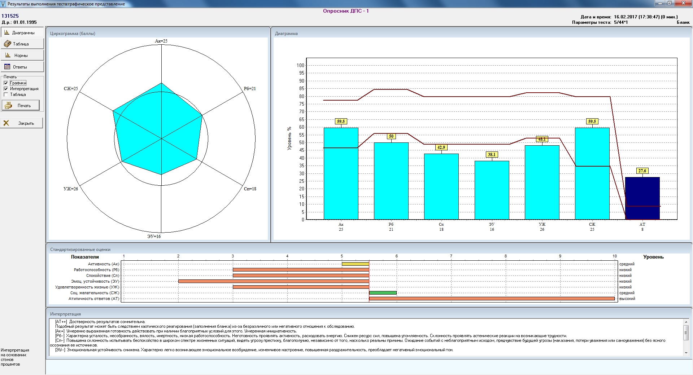Click the interpretation scrollbar thumb
This screenshot has width=693, height=375.
point(686,332)
